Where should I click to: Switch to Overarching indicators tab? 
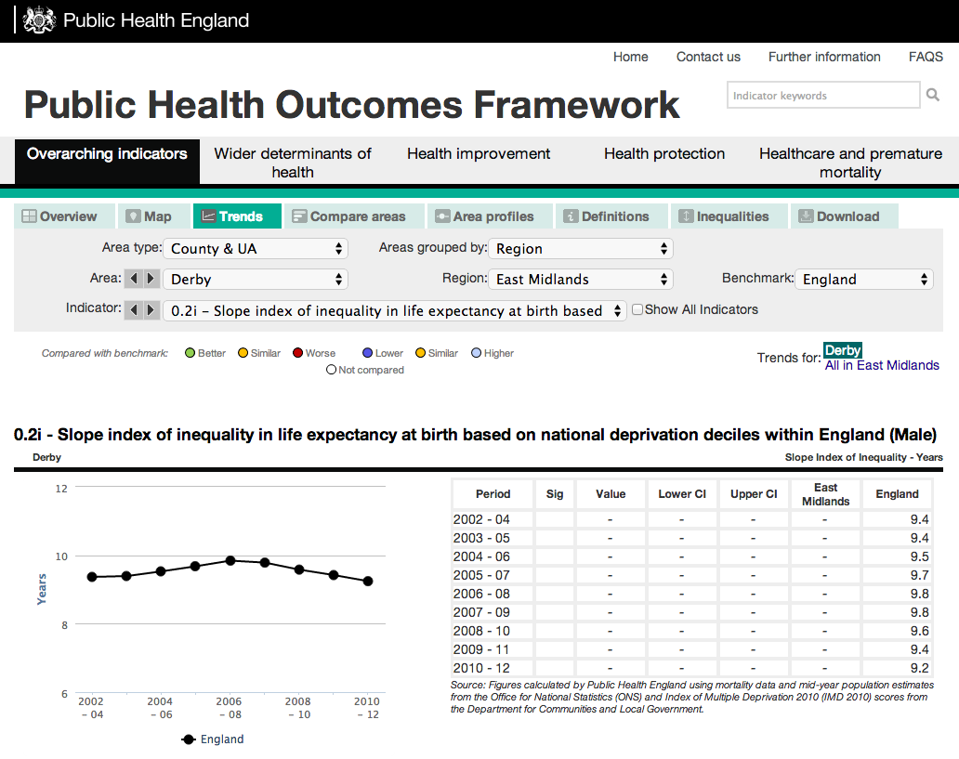click(x=107, y=162)
